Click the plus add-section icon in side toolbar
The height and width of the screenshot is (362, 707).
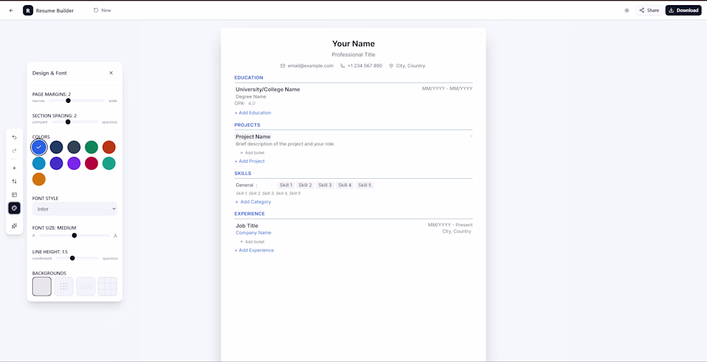pos(14,168)
